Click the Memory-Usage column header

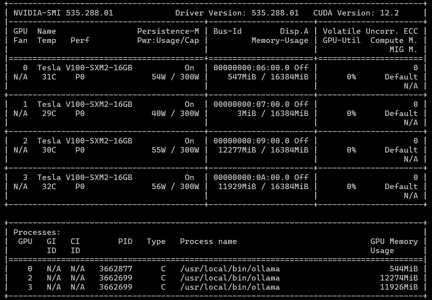pos(280,40)
